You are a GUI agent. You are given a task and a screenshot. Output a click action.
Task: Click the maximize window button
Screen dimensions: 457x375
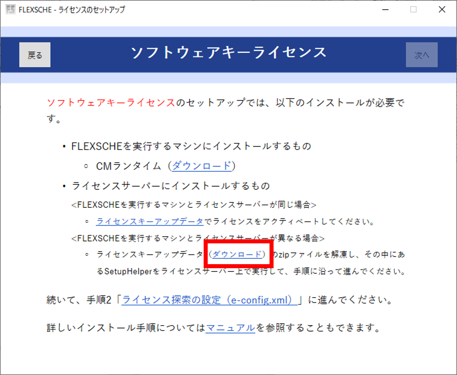tap(413, 10)
